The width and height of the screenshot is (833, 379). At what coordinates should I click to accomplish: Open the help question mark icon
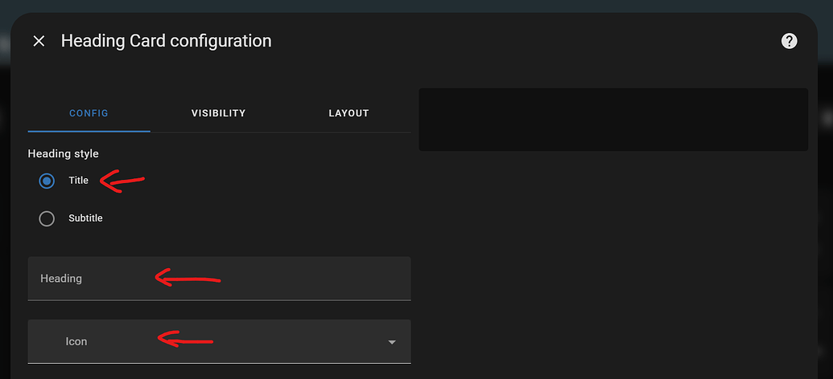(x=789, y=41)
